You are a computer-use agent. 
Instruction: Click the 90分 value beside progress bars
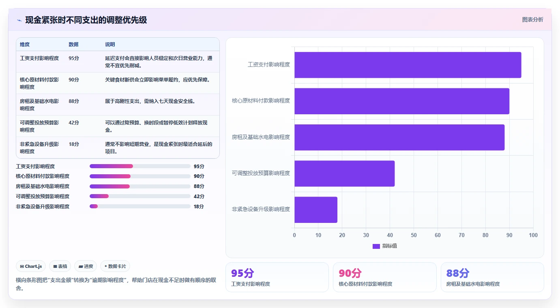tap(199, 176)
